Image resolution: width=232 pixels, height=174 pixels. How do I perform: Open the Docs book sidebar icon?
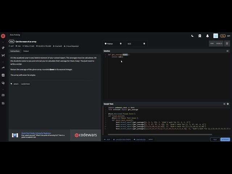pos(3,95)
